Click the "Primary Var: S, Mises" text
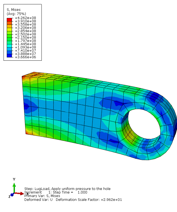This screenshot has width=177, height=212. (x=42, y=196)
